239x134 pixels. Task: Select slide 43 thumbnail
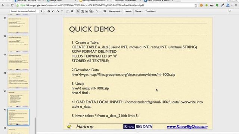[18, 131]
